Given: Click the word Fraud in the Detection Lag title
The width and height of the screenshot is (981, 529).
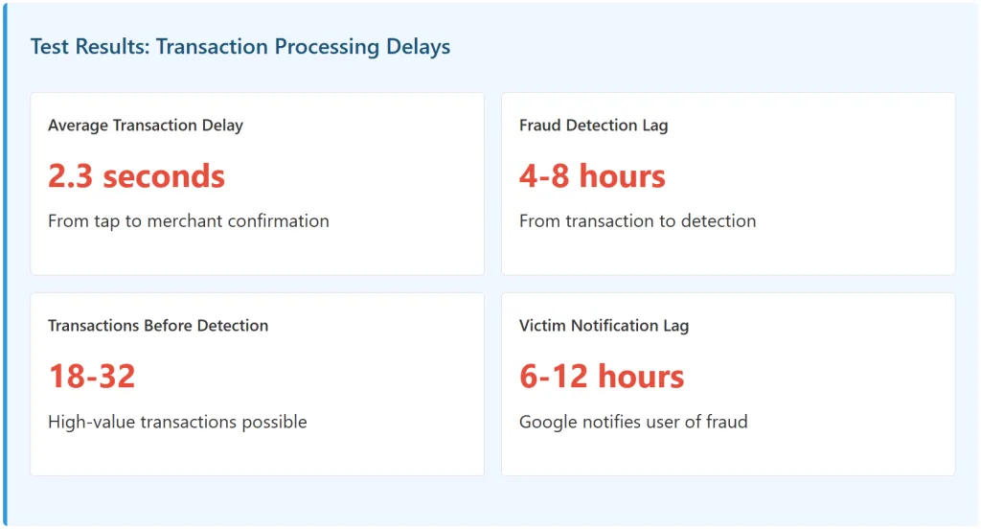Looking at the screenshot, I should pos(539,126).
